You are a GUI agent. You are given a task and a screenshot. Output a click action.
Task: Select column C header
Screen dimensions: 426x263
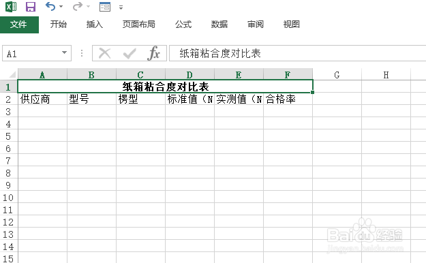coord(140,75)
